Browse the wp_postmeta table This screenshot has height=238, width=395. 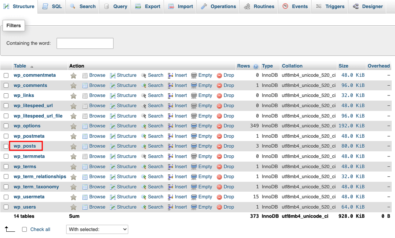pyautogui.click(x=97, y=136)
